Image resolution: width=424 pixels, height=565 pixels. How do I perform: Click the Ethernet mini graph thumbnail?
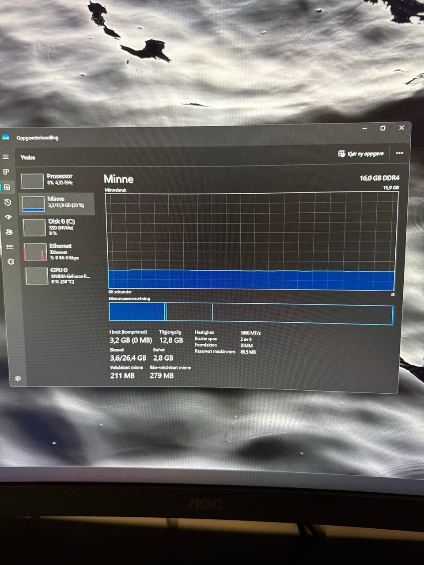click(35, 252)
